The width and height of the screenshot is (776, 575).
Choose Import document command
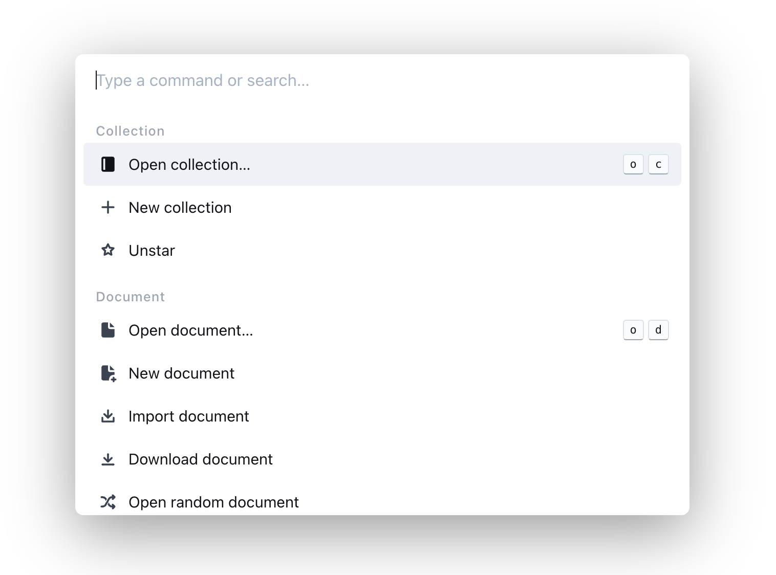[x=382, y=416]
